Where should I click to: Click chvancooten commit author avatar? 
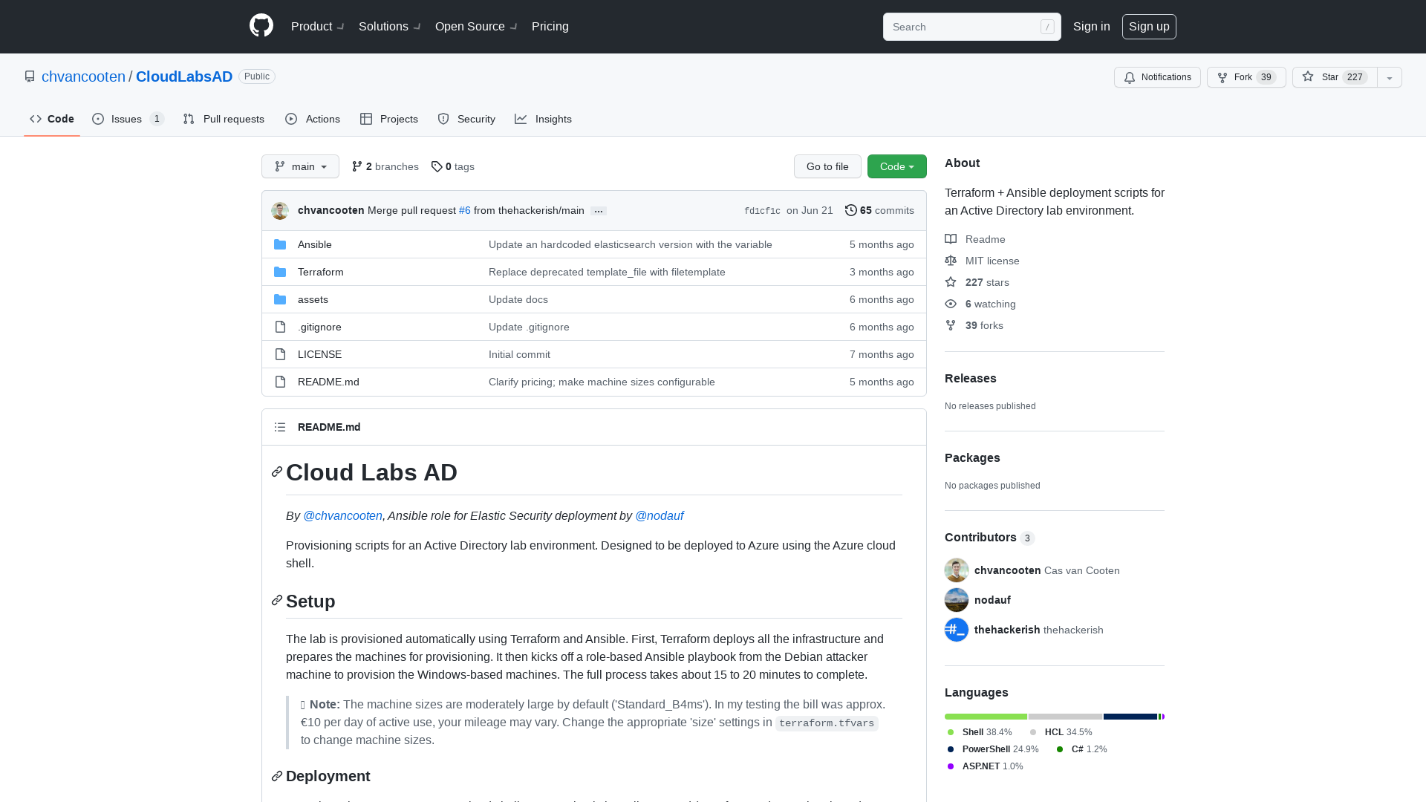pos(280,211)
